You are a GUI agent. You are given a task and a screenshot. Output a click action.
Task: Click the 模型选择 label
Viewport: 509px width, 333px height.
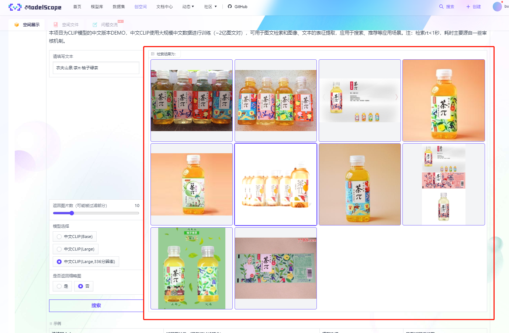click(61, 226)
